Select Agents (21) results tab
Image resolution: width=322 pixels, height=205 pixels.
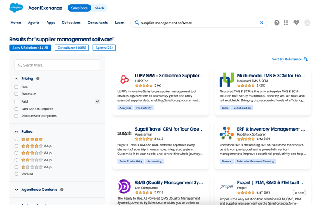[x=104, y=48]
